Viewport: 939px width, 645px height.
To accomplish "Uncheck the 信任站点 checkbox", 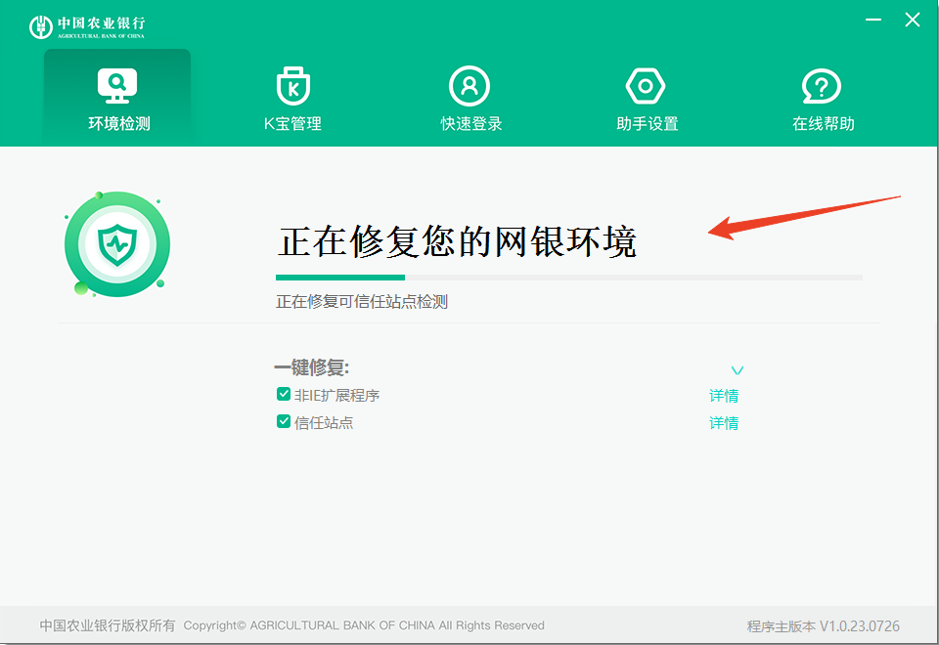I will [284, 421].
